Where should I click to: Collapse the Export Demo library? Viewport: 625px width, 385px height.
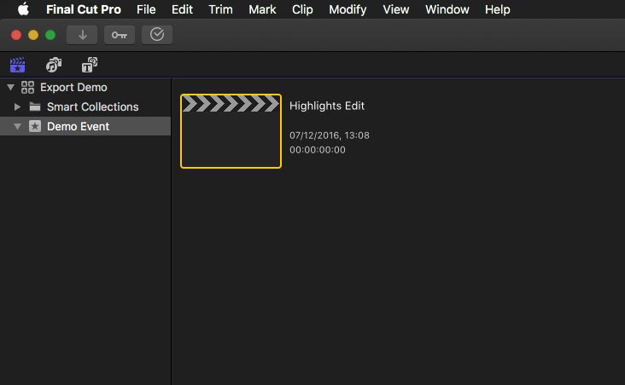(11, 87)
